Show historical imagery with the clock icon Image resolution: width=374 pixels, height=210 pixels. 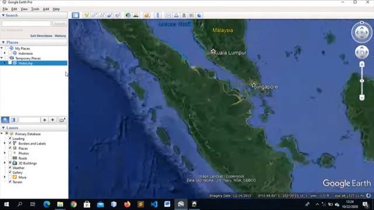pos(128,15)
